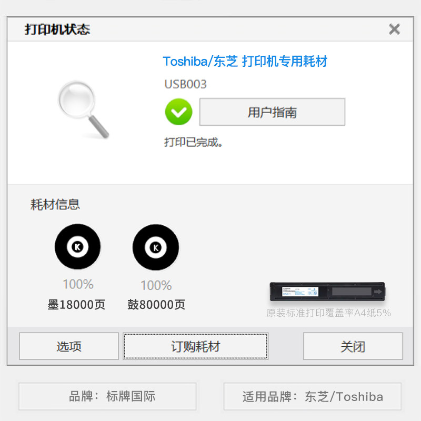Click the magnifying glass icon

[84, 109]
